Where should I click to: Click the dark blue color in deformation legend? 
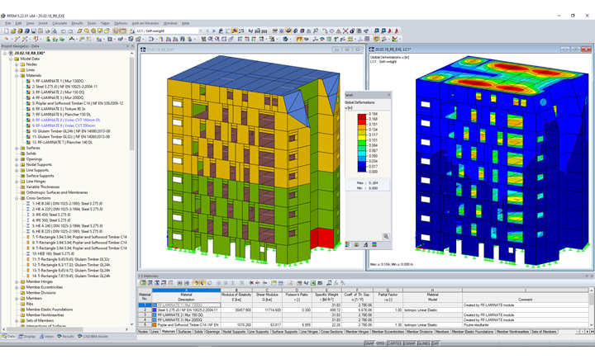pyautogui.click(x=362, y=169)
